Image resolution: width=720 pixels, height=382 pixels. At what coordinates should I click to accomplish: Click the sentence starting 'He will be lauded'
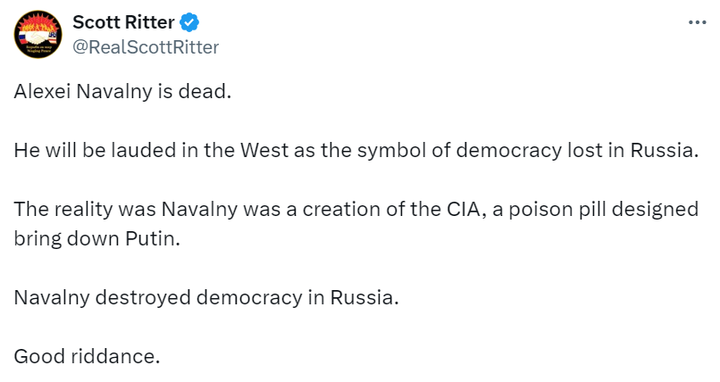click(355, 149)
